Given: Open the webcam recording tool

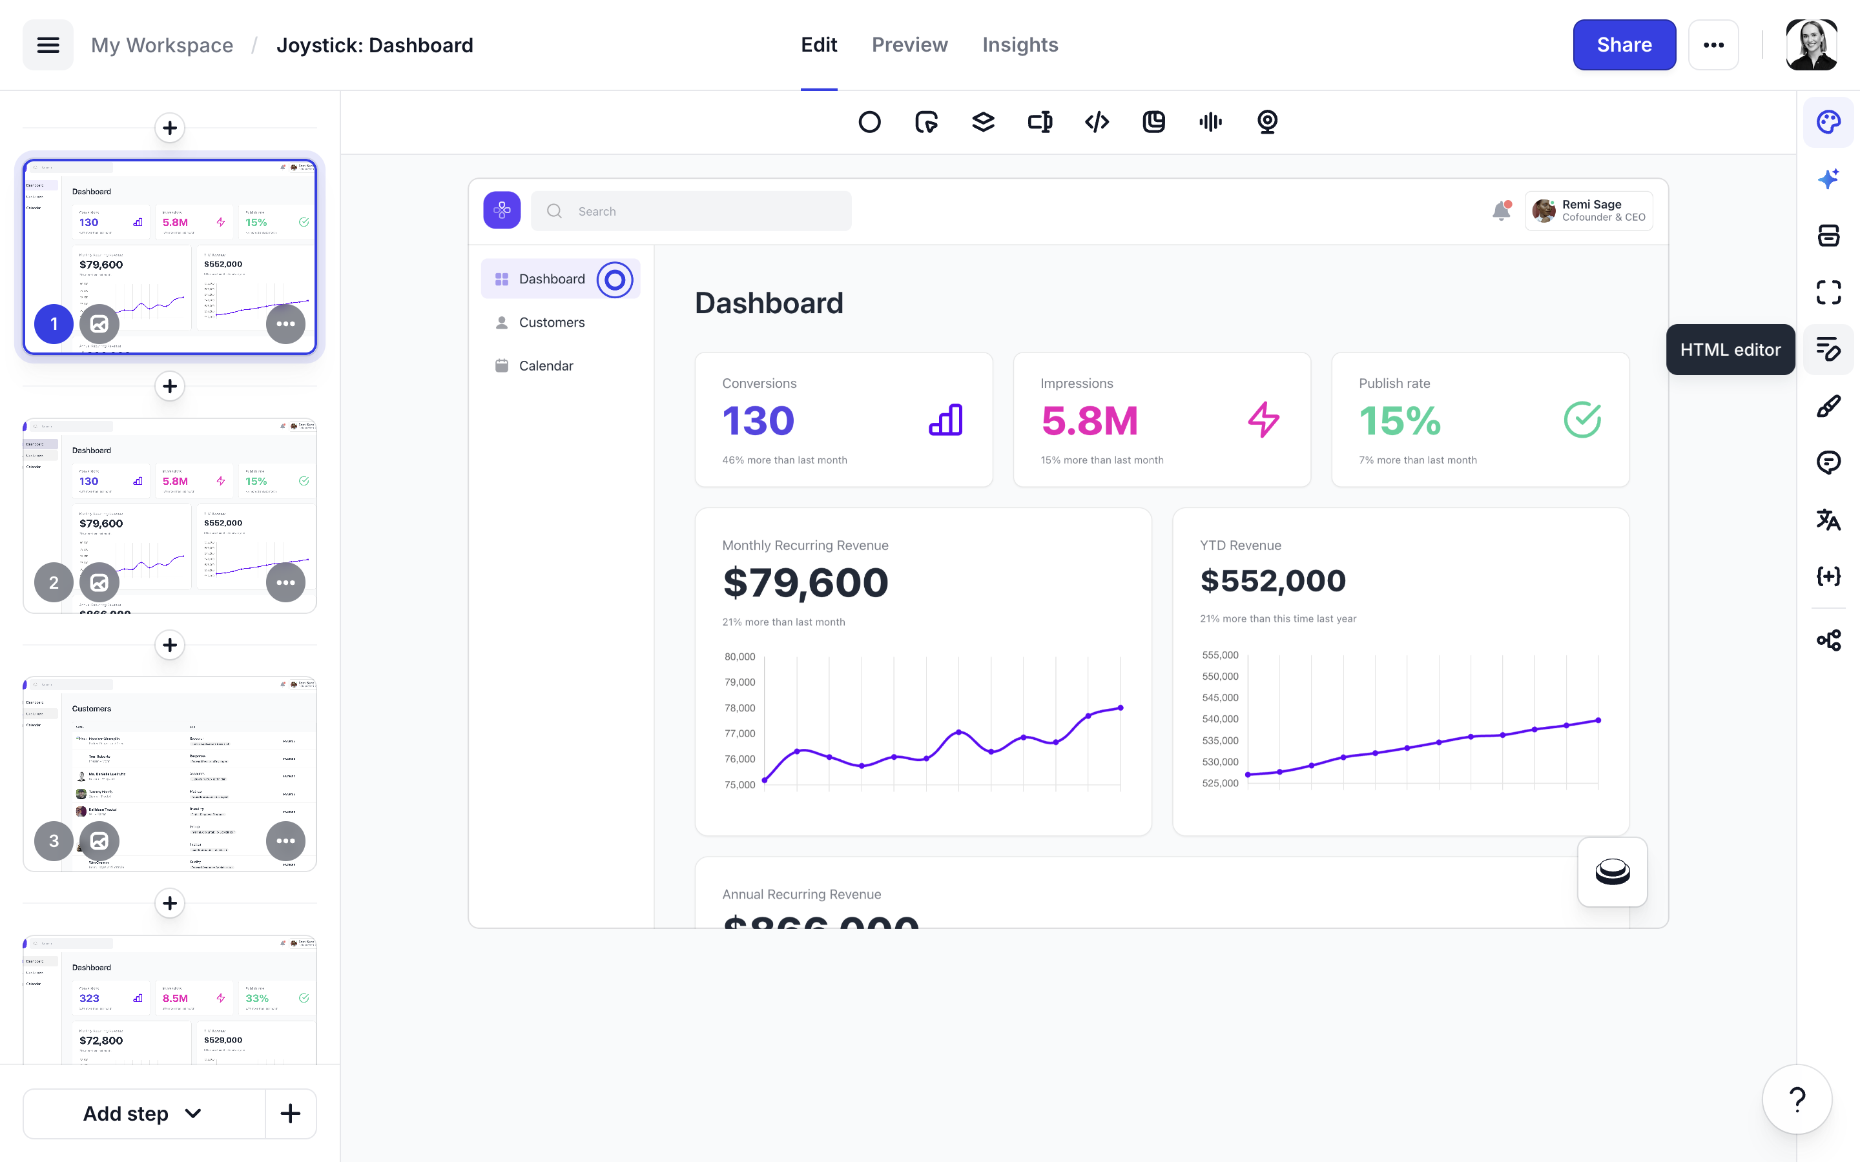Looking at the screenshot, I should (x=1267, y=121).
